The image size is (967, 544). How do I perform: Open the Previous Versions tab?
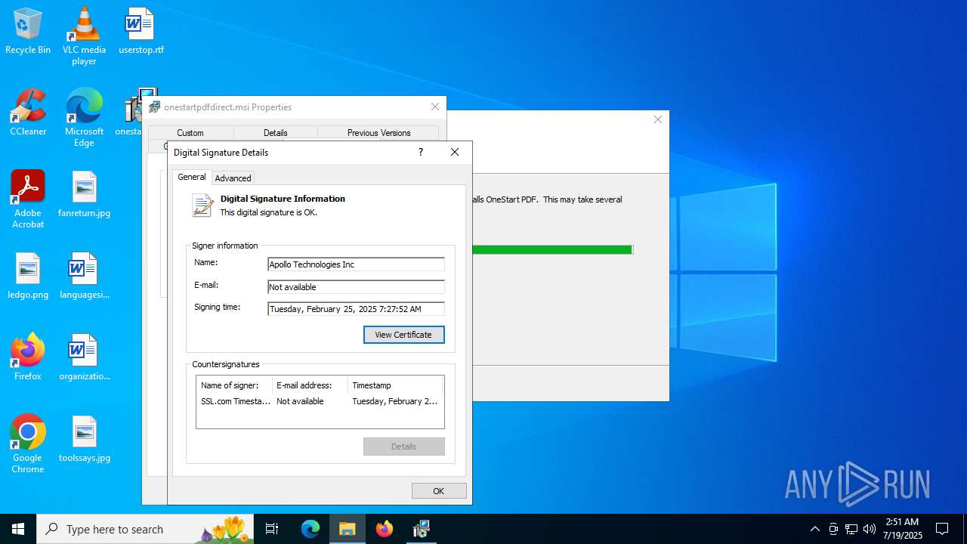pyautogui.click(x=378, y=133)
